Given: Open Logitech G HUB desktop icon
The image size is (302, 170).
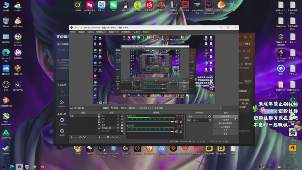Looking at the screenshot, I should 125,151.
